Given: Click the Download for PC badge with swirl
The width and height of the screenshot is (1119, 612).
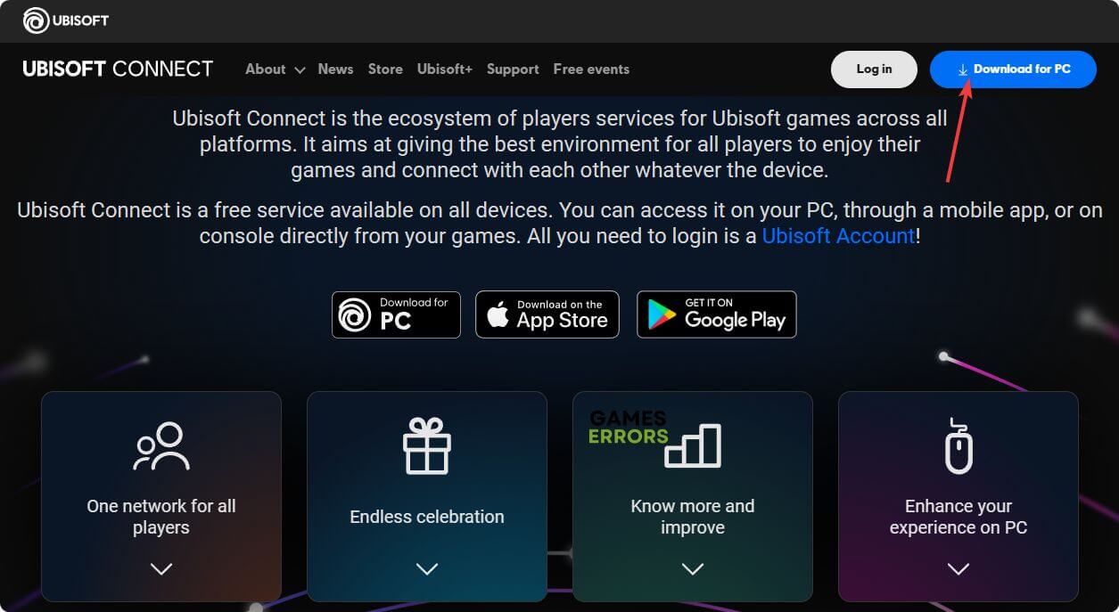Looking at the screenshot, I should pyautogui.click(x=396, y=314).
